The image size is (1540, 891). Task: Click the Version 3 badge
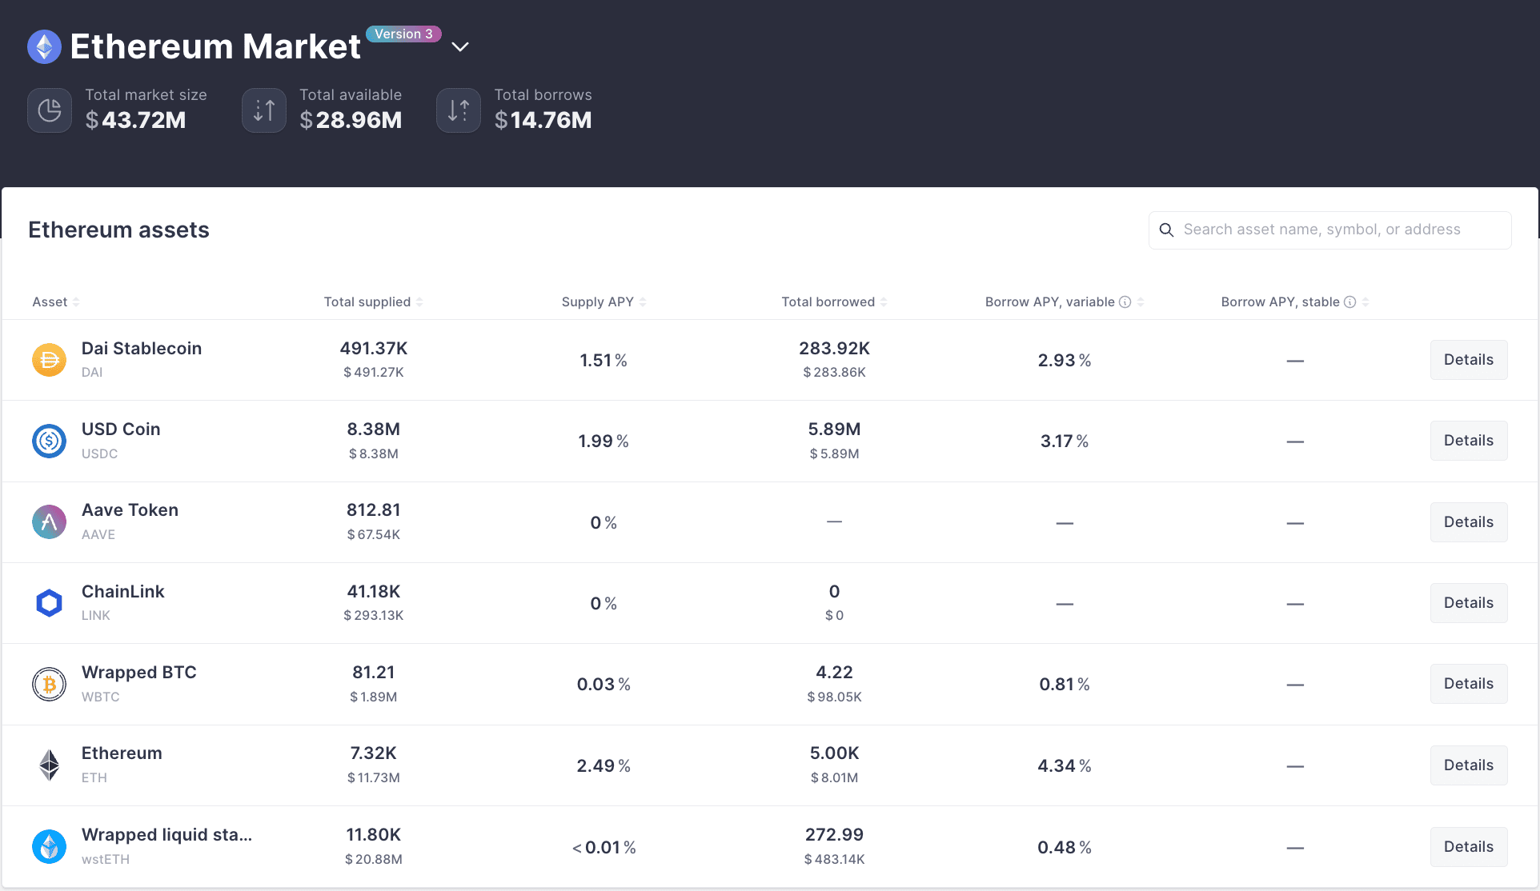coord(403,34)
